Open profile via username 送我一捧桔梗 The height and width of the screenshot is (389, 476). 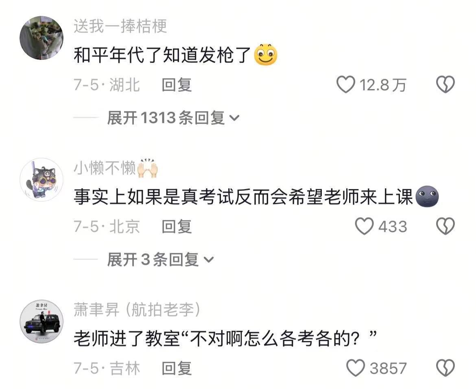[120, 26]
